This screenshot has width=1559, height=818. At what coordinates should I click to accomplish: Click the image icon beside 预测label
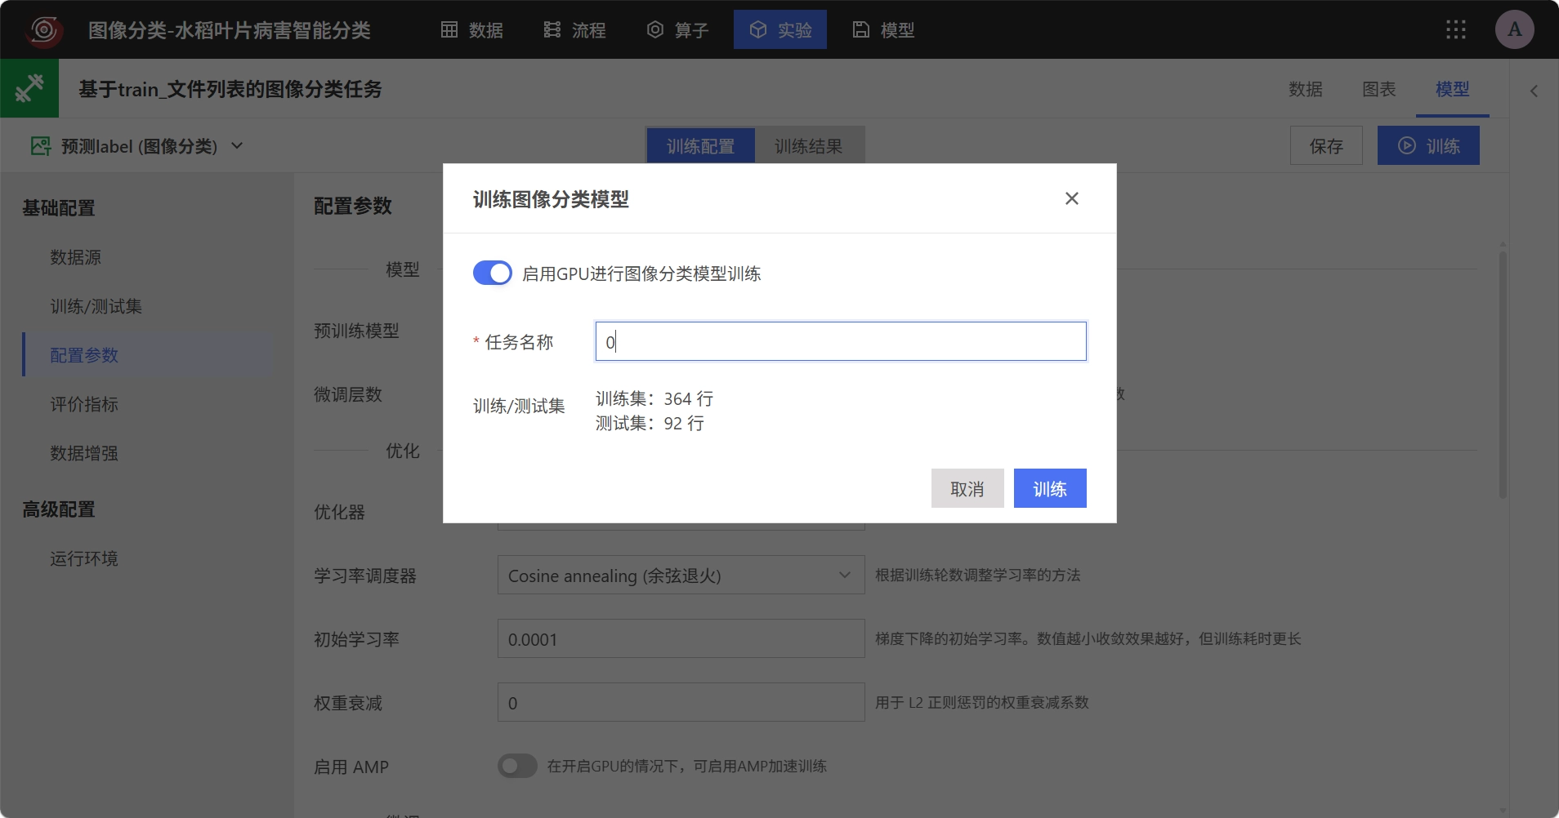click(x=41, y=146)
